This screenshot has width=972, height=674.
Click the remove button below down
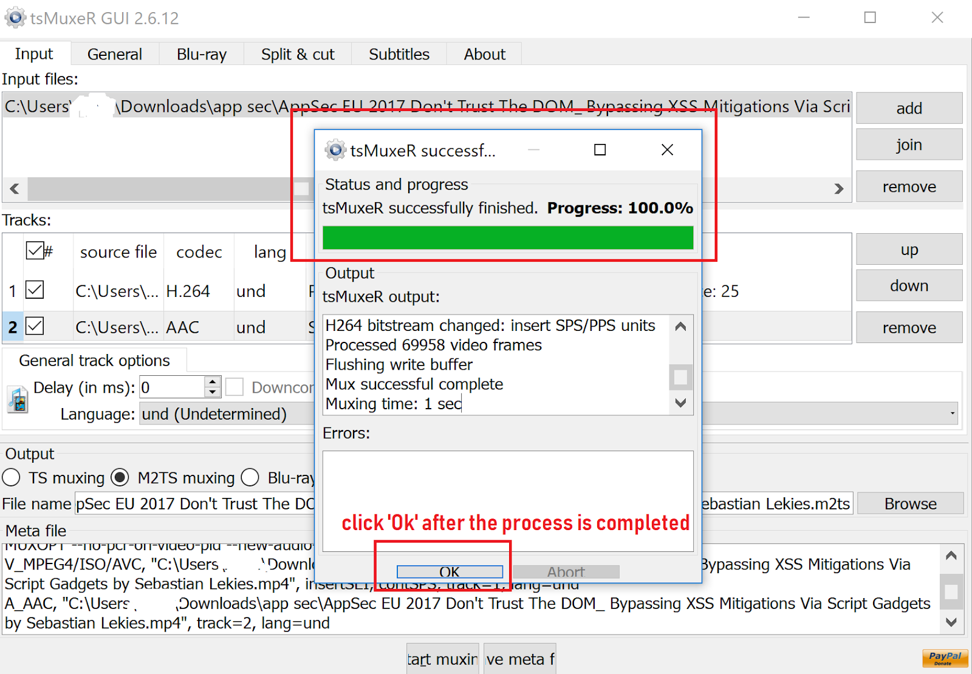(909, 327)
